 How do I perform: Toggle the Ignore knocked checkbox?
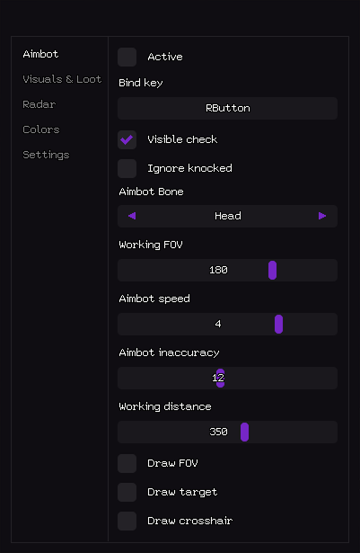[x=127, y=168]
